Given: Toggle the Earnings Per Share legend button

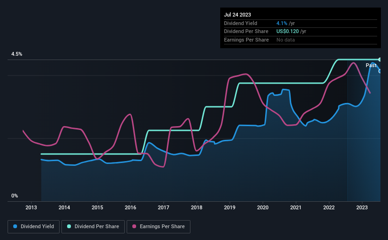Looking at the screenshot, I should pyautogui.click(x=158, y=227).
